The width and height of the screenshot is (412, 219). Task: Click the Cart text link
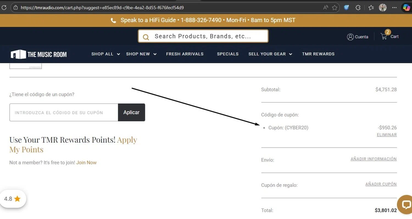pos(394,37)
